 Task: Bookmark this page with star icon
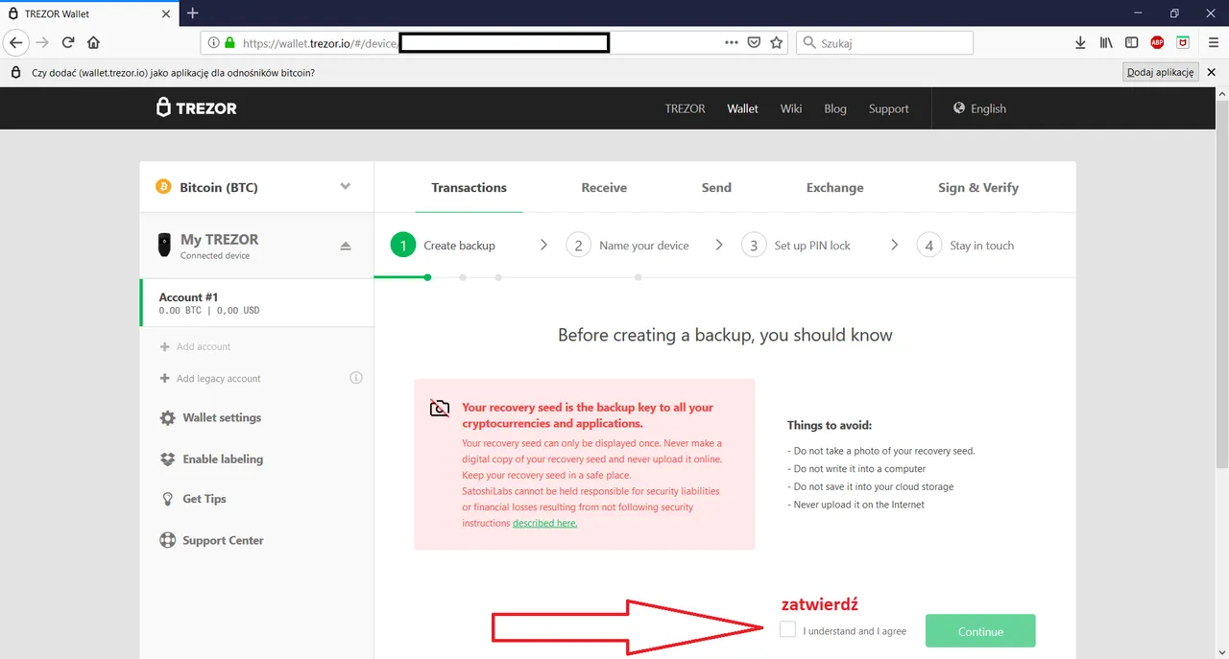776,42
